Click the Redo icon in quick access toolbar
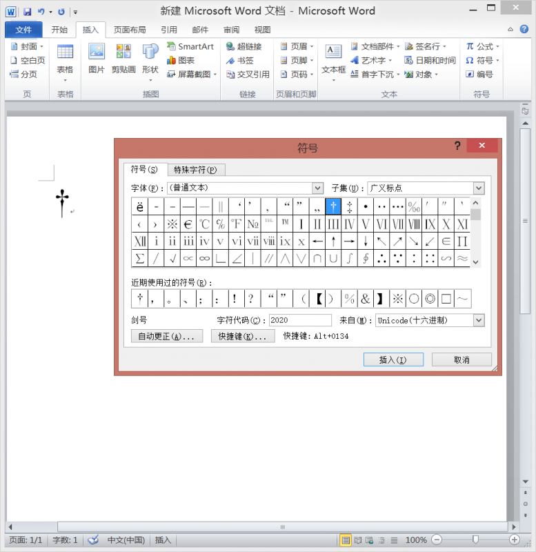This screenshot has height=552, width=536. (x=61, y=12)
